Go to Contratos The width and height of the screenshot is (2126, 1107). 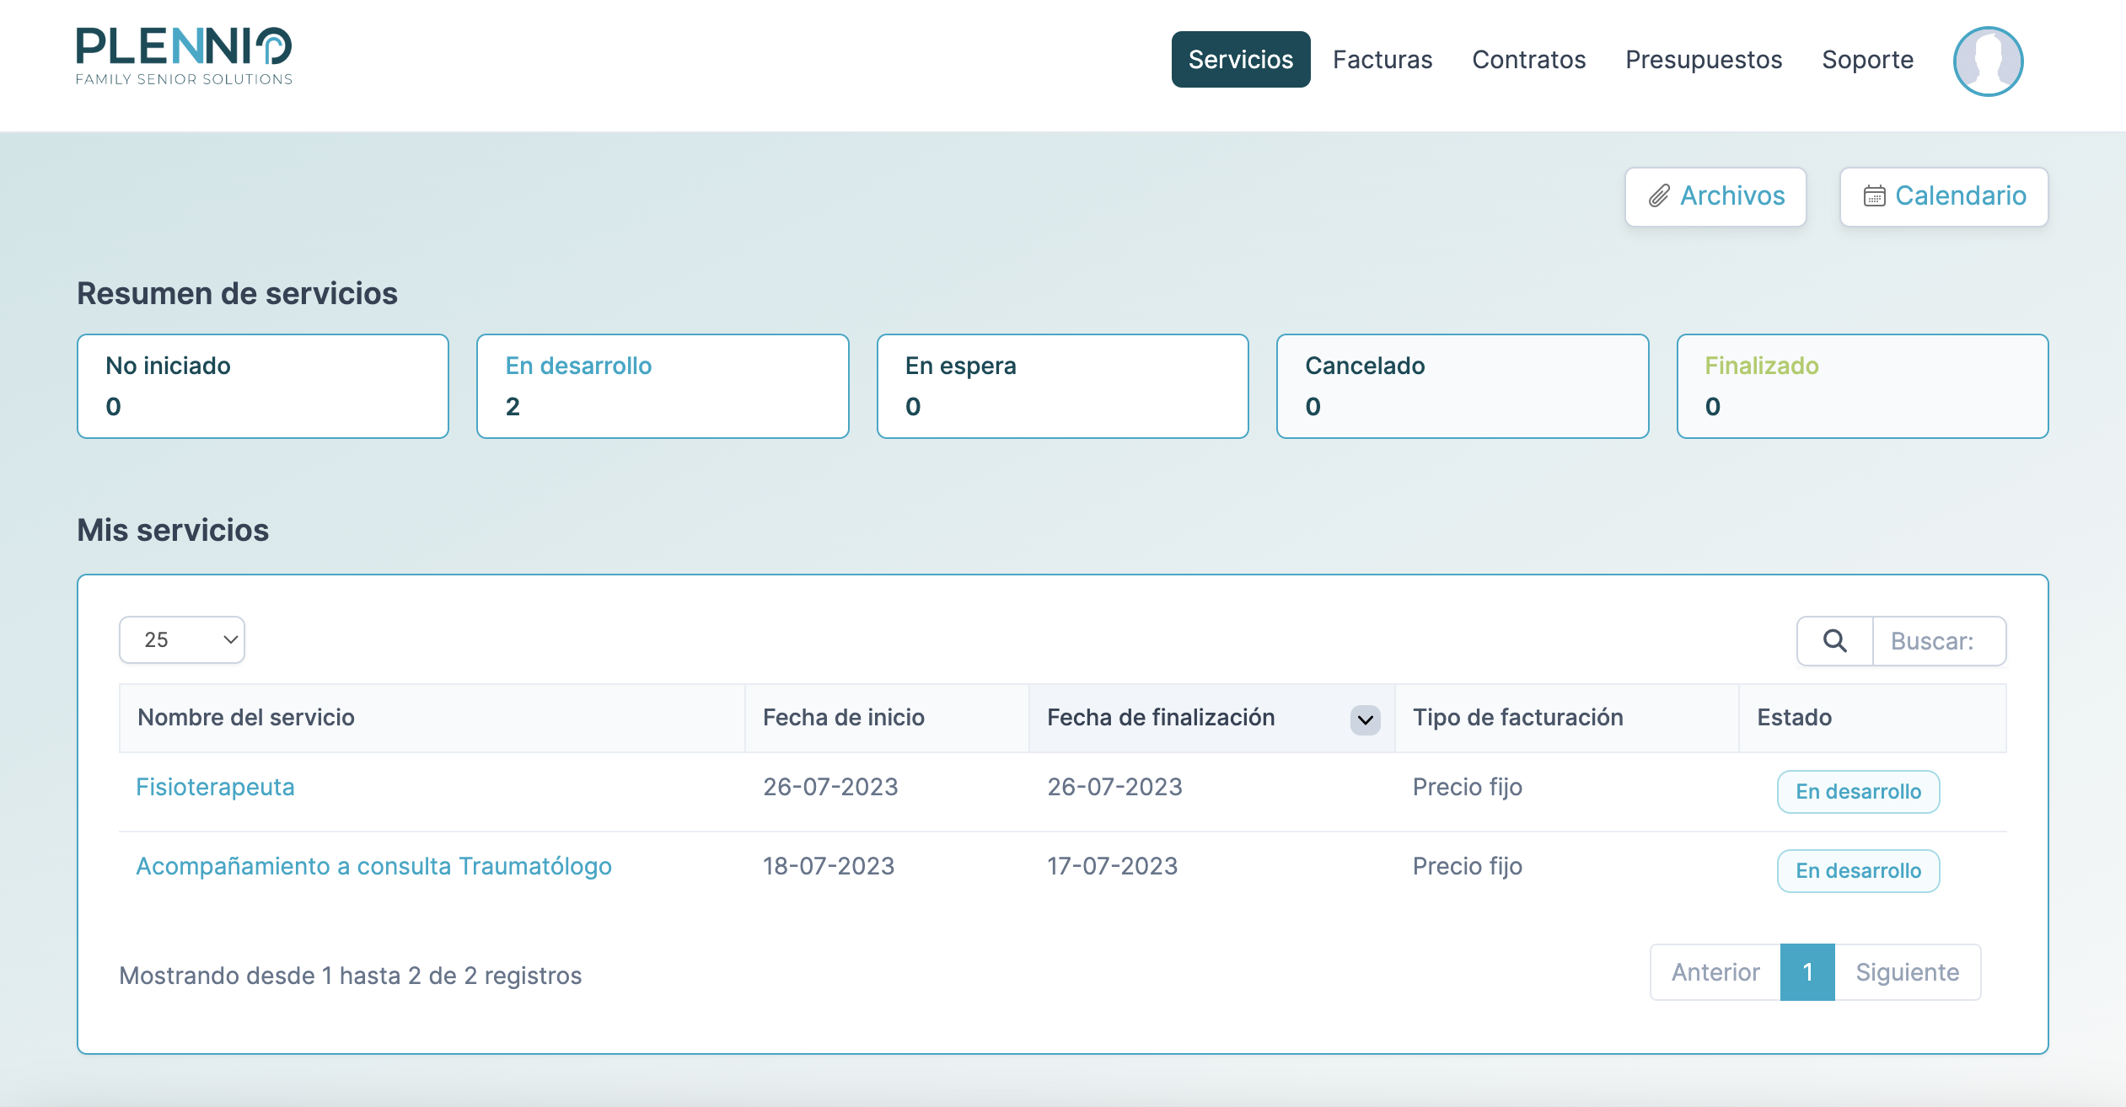coord(1528,60)
